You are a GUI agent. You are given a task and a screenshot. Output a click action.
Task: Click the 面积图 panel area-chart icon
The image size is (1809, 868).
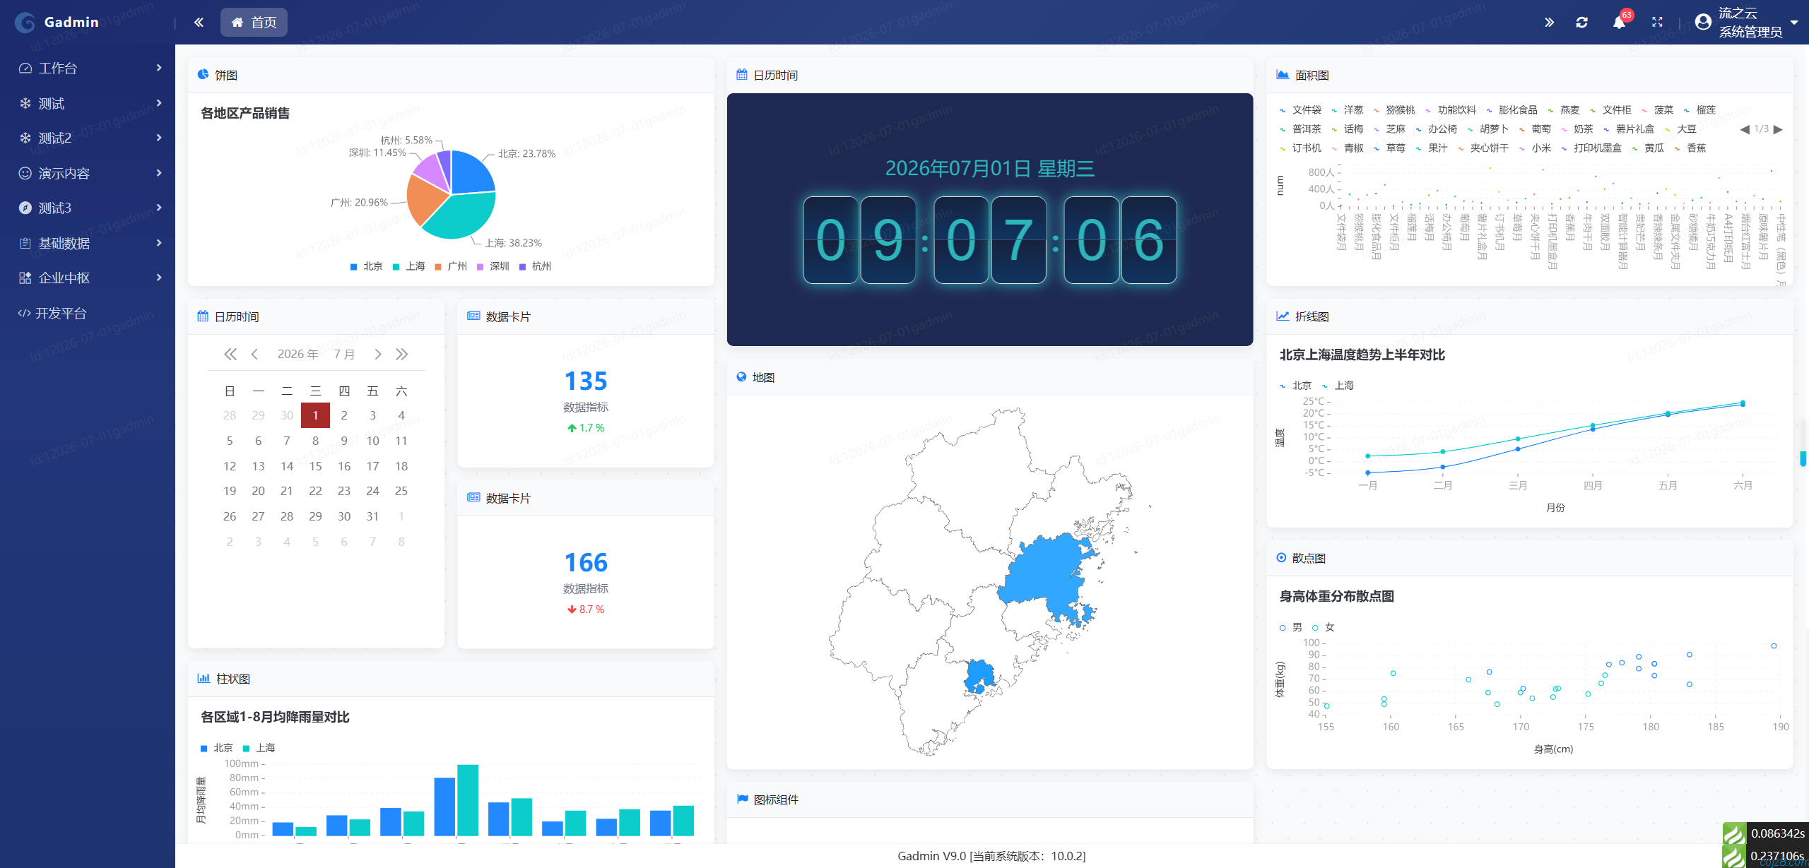click(x=1283, y=75)
